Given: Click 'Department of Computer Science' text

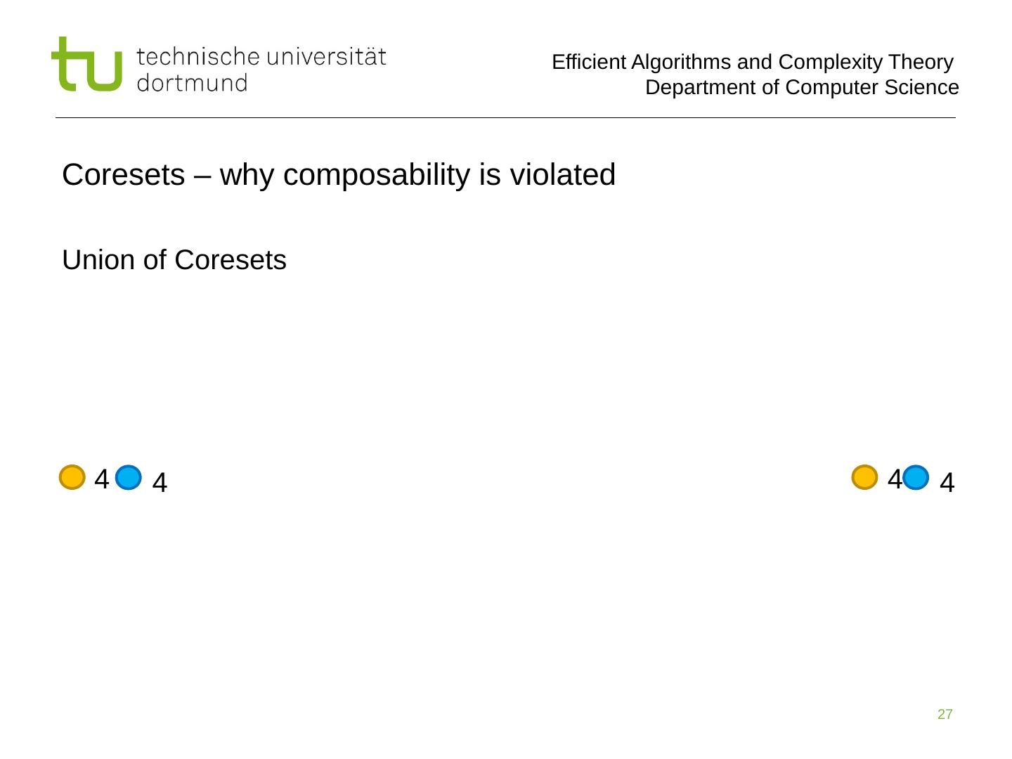Looking at the screenshot, I should coord(802,87).
